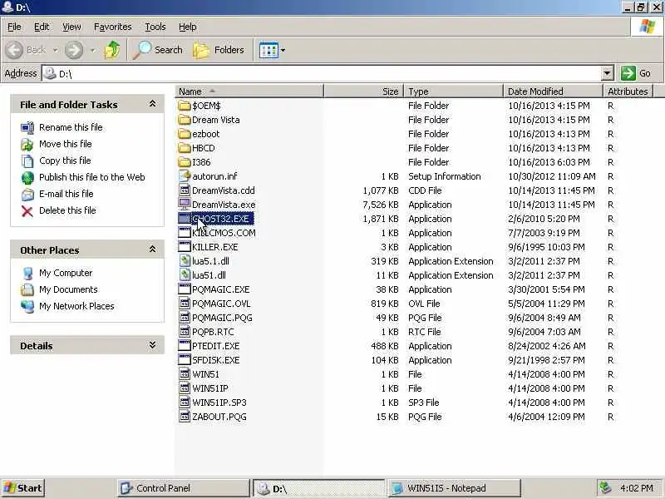Sort by the Attributes column header
Image resolution: width=665 pixels, height=499 pixels.
pos(628,91)
